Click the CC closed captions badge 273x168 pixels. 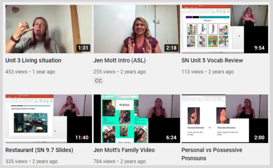coord(98,81)
